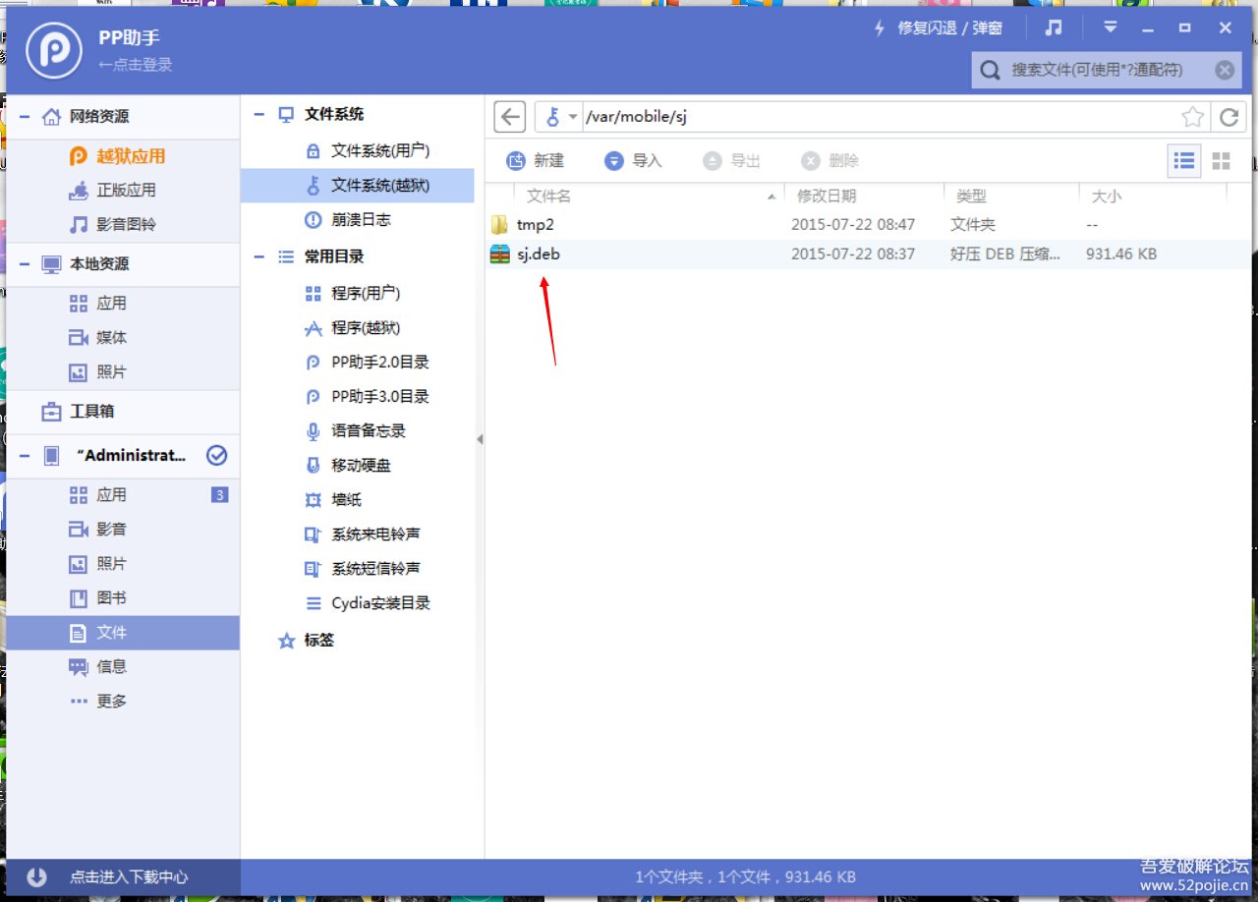Sort by 修改日期 column header
Screen dimensions: 1258x902
tap(865, 197)
